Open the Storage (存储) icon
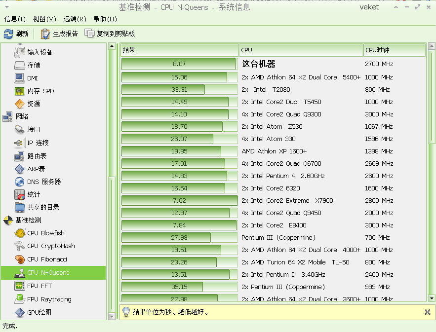The width and height of the screenshot is (436, 332). 19,65
